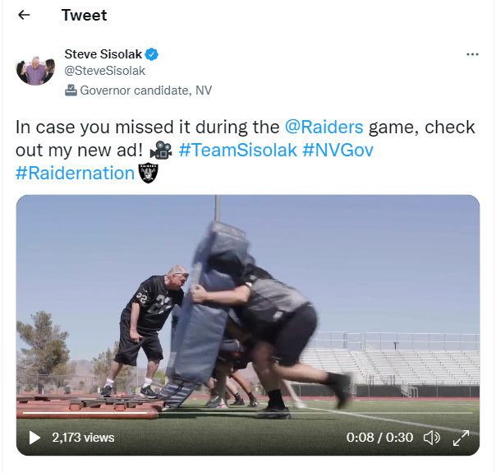The width and height of the screenshot is (496, 473).
Task: Click the movie camera emoji
Action: coord(161,151)
